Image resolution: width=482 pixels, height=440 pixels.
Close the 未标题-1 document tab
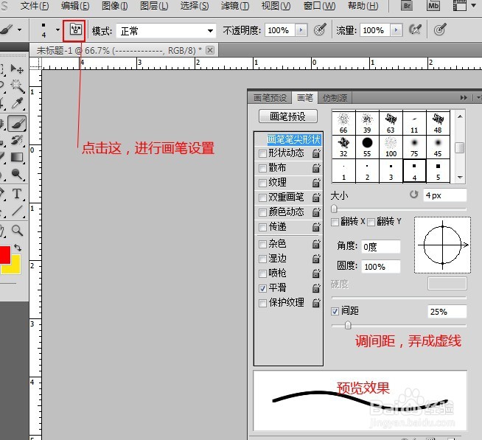(x=210, y=50)
